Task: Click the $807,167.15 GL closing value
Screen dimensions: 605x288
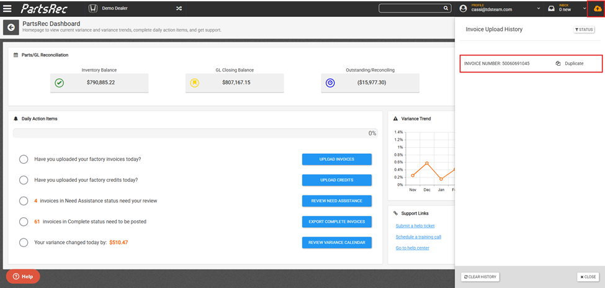Action: tap(236, 83)
